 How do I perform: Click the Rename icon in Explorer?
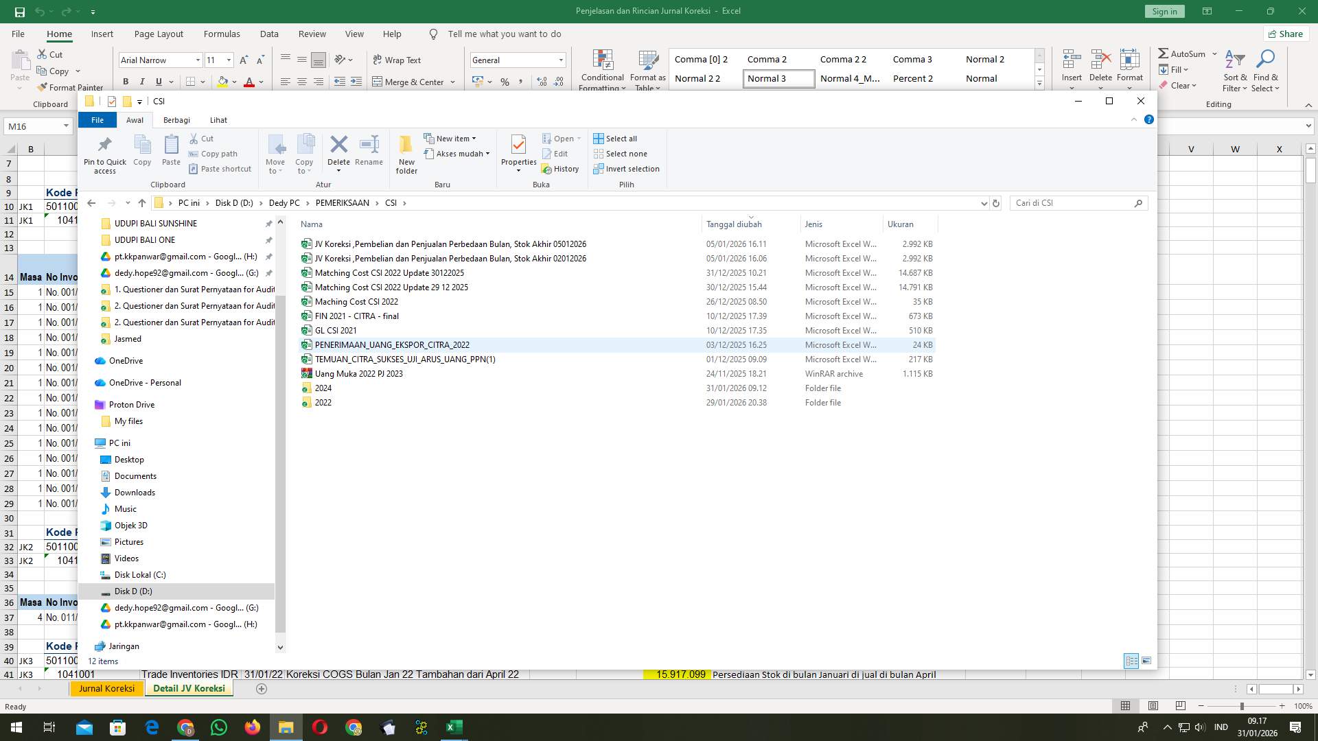tap(369, 150)
